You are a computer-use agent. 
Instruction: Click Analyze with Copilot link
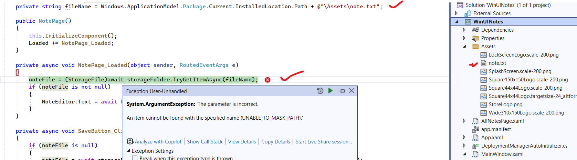coord(158,142)
